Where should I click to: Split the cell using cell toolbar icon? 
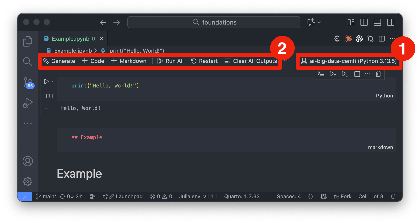357,74
